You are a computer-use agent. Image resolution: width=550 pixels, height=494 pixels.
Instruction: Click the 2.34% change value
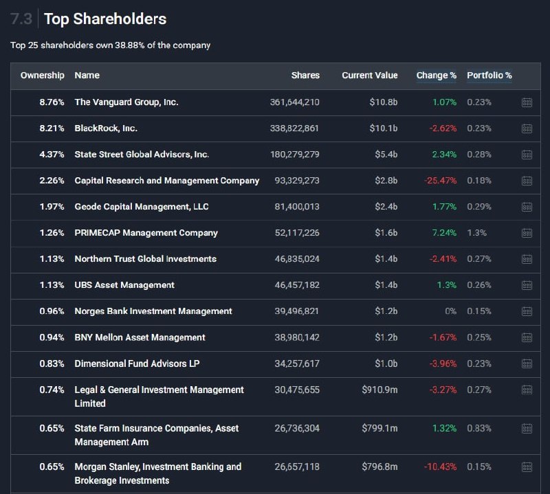pyautogui.click(x=444, y=155)
